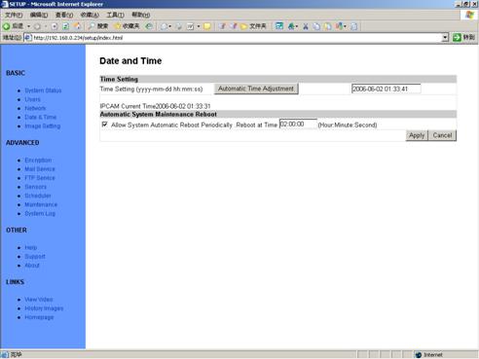Open the Network link in sidebar
479x359 pixels.
click(35, 108)
